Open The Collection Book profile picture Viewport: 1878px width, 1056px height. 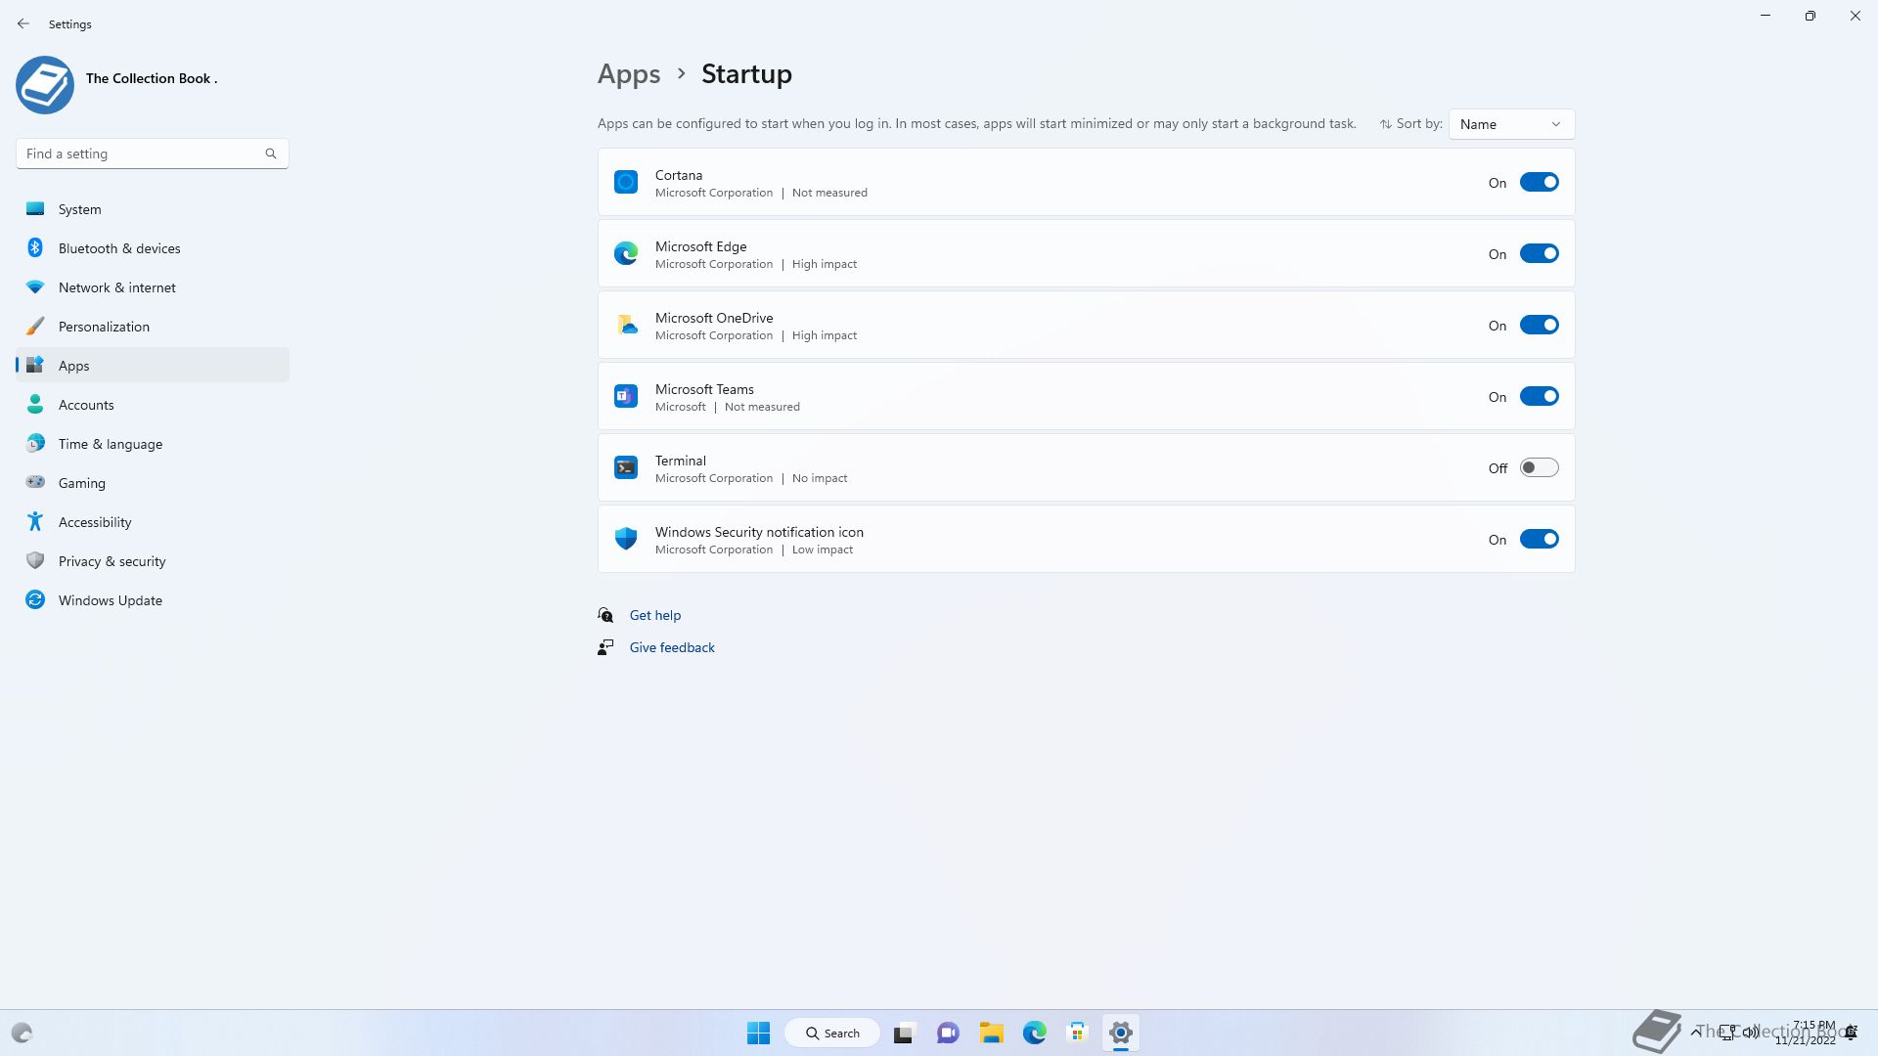[45, 85]
